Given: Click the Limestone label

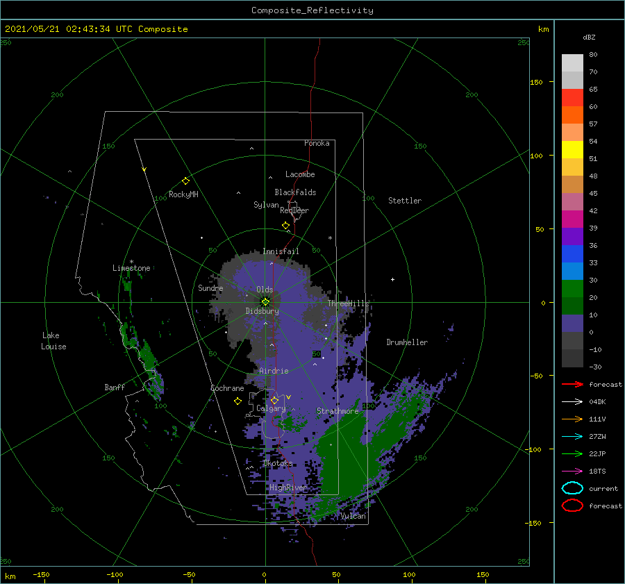Looking at the screenshot, I should coord(131,268).
